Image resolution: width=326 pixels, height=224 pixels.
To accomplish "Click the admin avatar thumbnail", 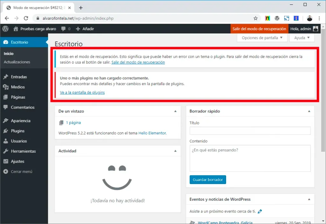I will [315, 29].
